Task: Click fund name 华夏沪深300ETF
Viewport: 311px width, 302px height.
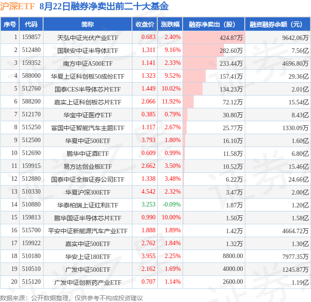Action: point(88,192)
